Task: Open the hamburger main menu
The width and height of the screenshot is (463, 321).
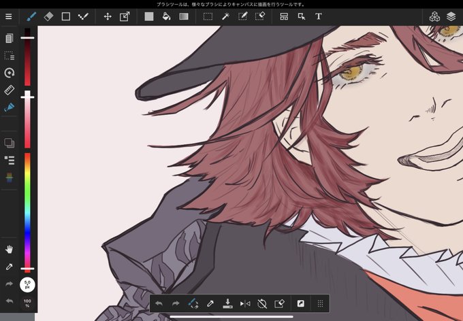Action: [9, 16]
